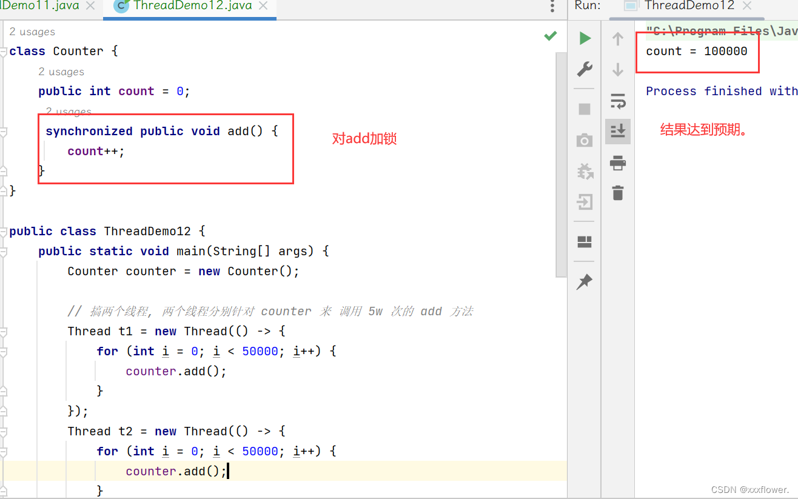Click the 'count++;' statement
Screen dimensions: 798x499
96,152
